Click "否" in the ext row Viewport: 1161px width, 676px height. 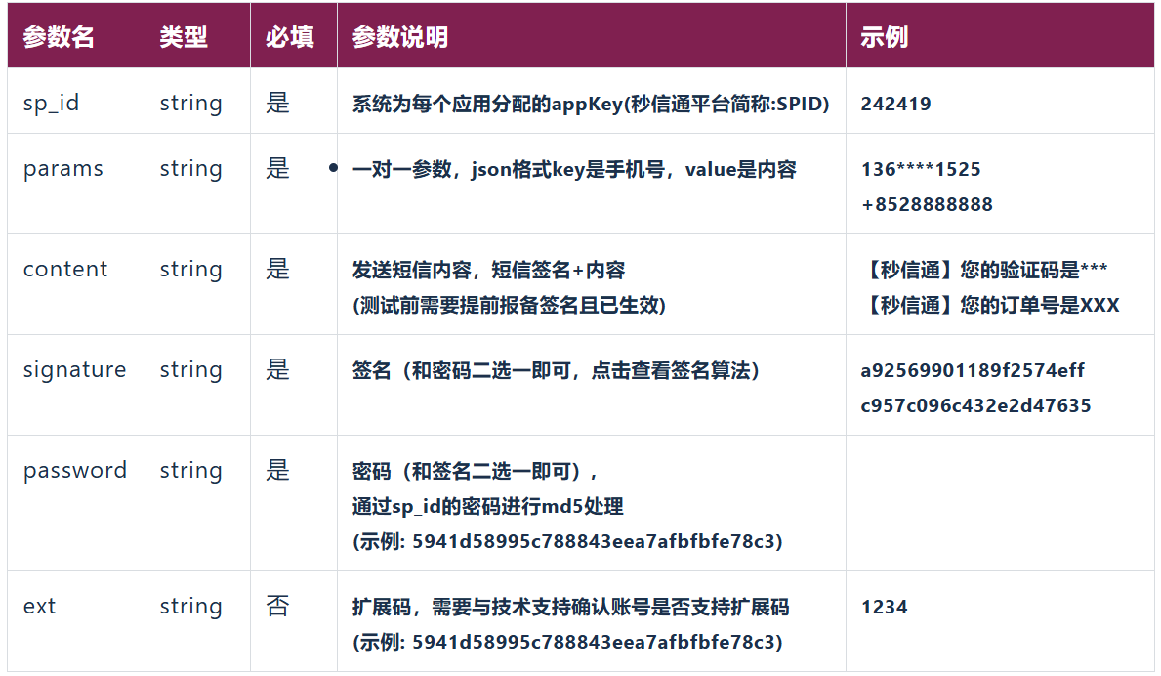pyautogui.click(x=277, y=607)
